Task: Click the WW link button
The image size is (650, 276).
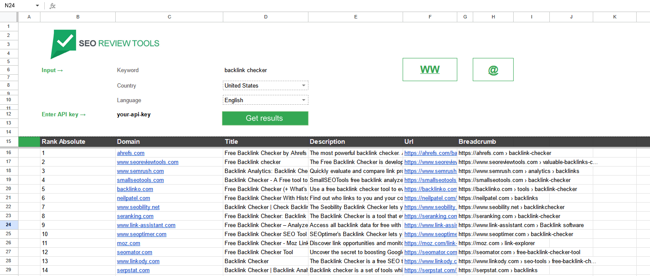Action: pos(430,70)
